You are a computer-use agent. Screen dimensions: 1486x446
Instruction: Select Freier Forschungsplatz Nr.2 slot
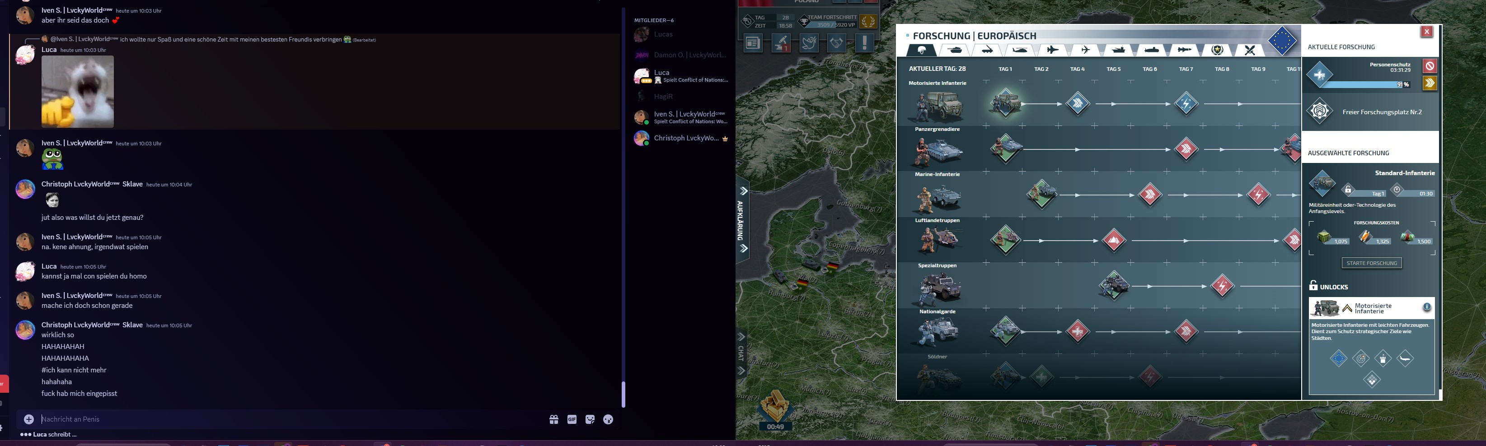click(1370, 112)
